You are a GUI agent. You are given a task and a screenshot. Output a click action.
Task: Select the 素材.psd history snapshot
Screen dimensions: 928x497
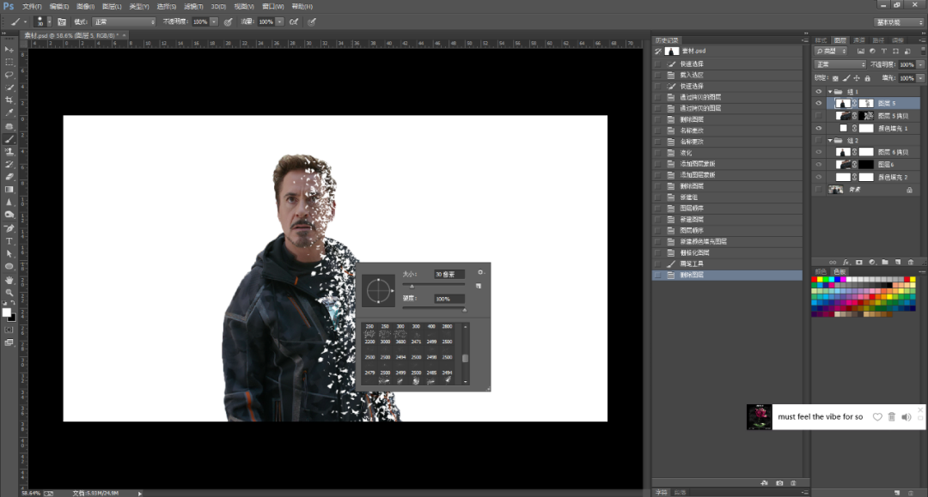point(727,51)
